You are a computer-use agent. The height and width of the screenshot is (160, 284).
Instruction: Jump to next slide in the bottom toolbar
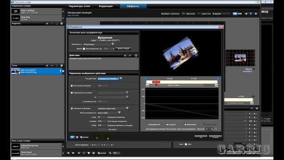73,153
